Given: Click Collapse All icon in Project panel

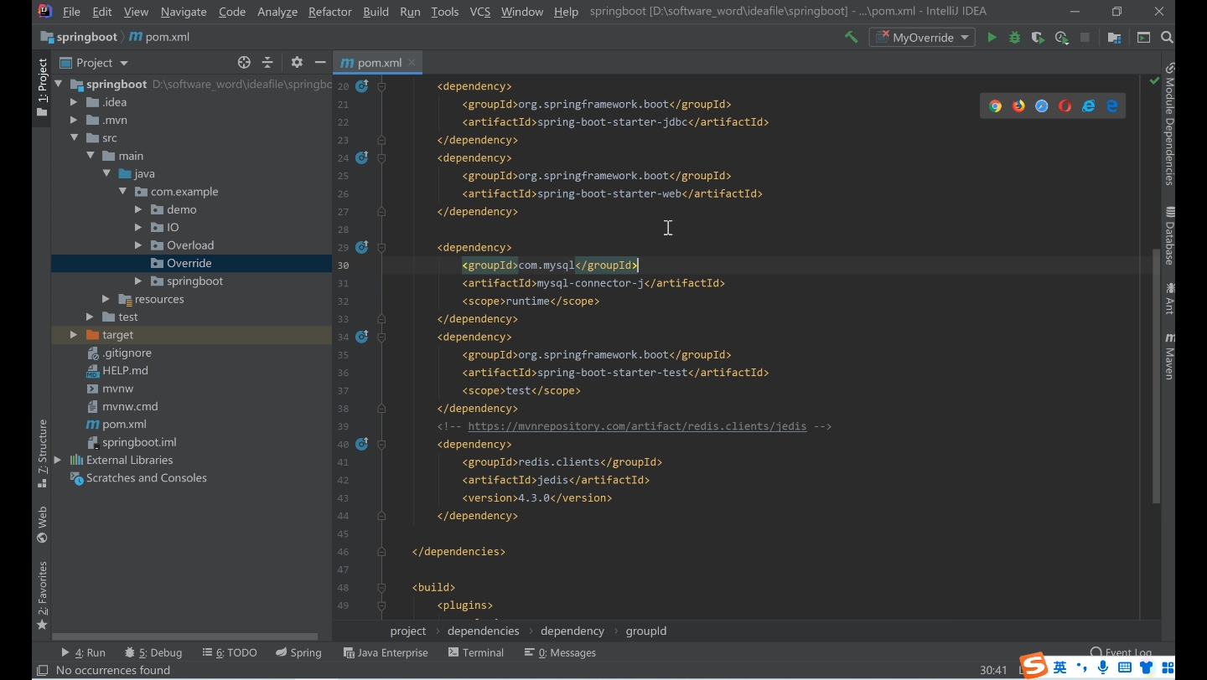Looking at the screenshot, I should click(x=267, y=62).
